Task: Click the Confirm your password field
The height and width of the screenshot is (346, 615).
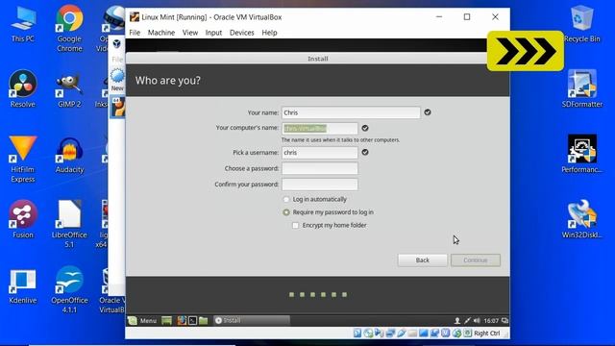Action: point(320,185)
